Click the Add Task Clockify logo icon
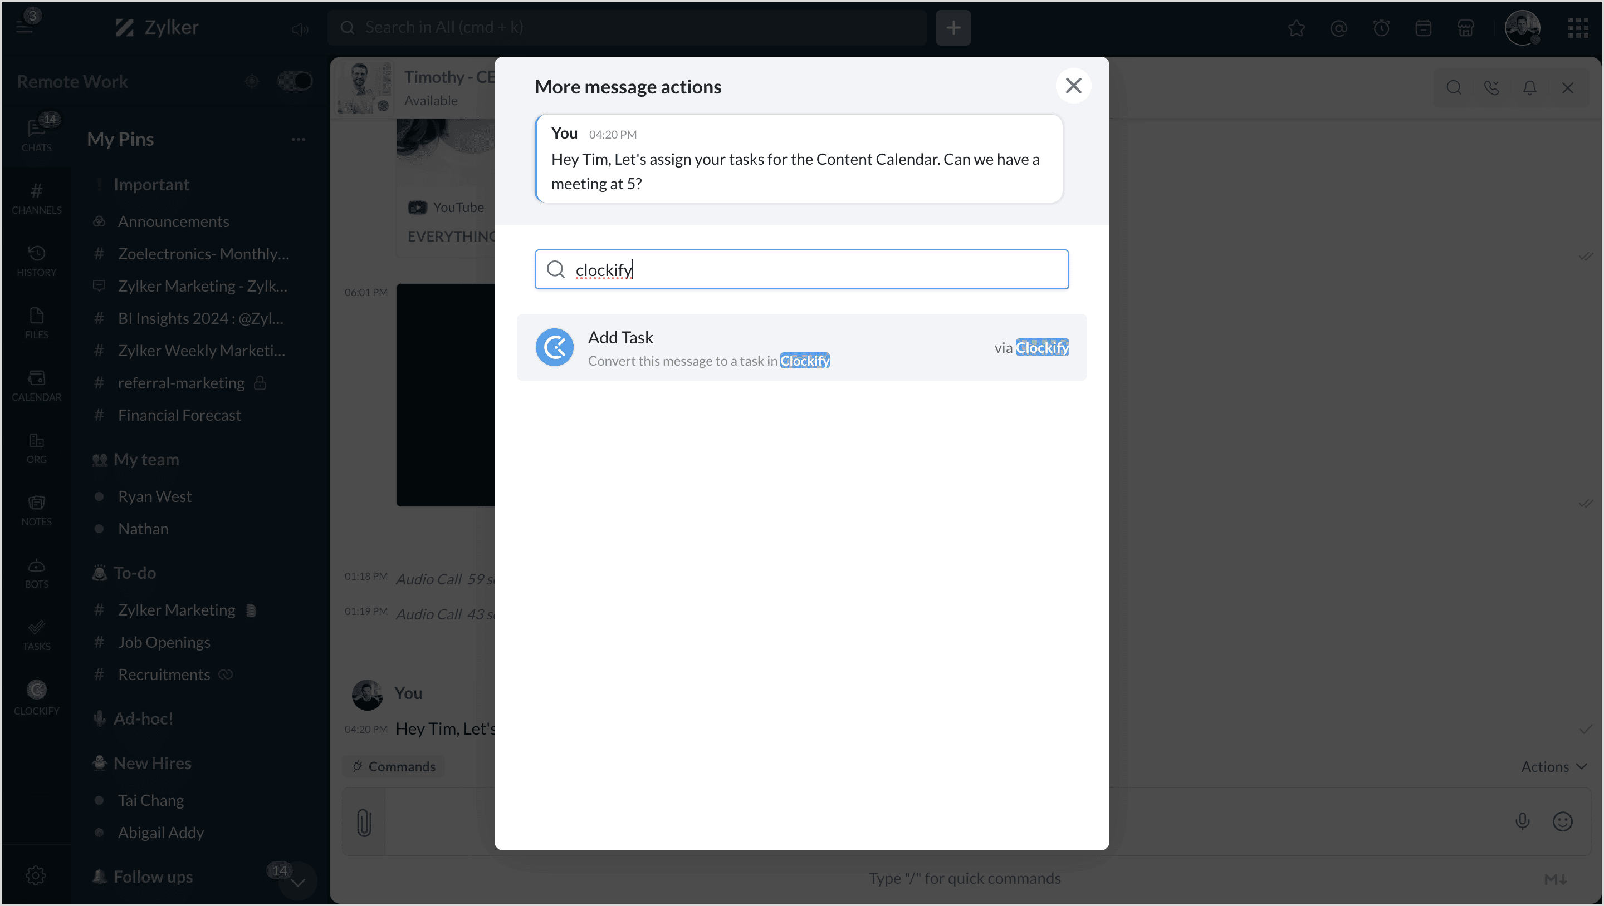This screenshot has width=1604, height=906. [554, 347]
